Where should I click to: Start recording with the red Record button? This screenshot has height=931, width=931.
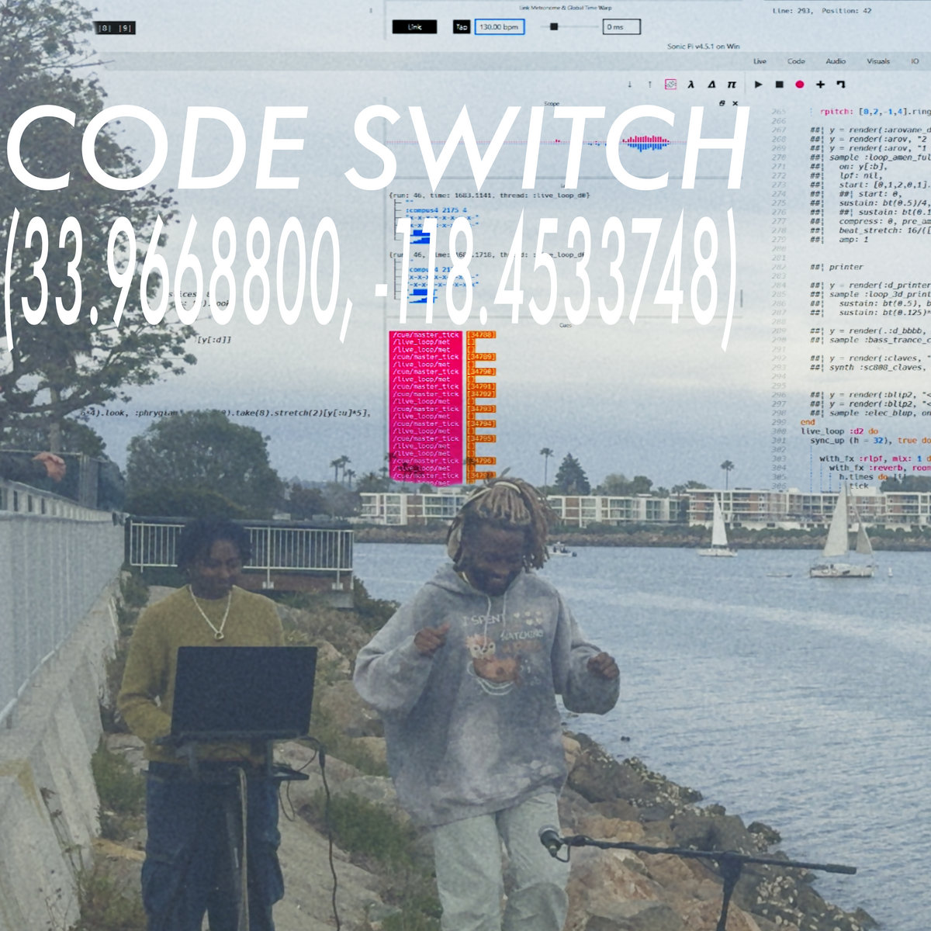[x=799, y=85]
